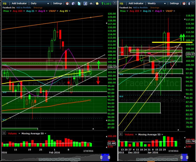
Task: Open Moving Average 50 dropdown in Weekly volume pane
Action: [x=162, y=135]
